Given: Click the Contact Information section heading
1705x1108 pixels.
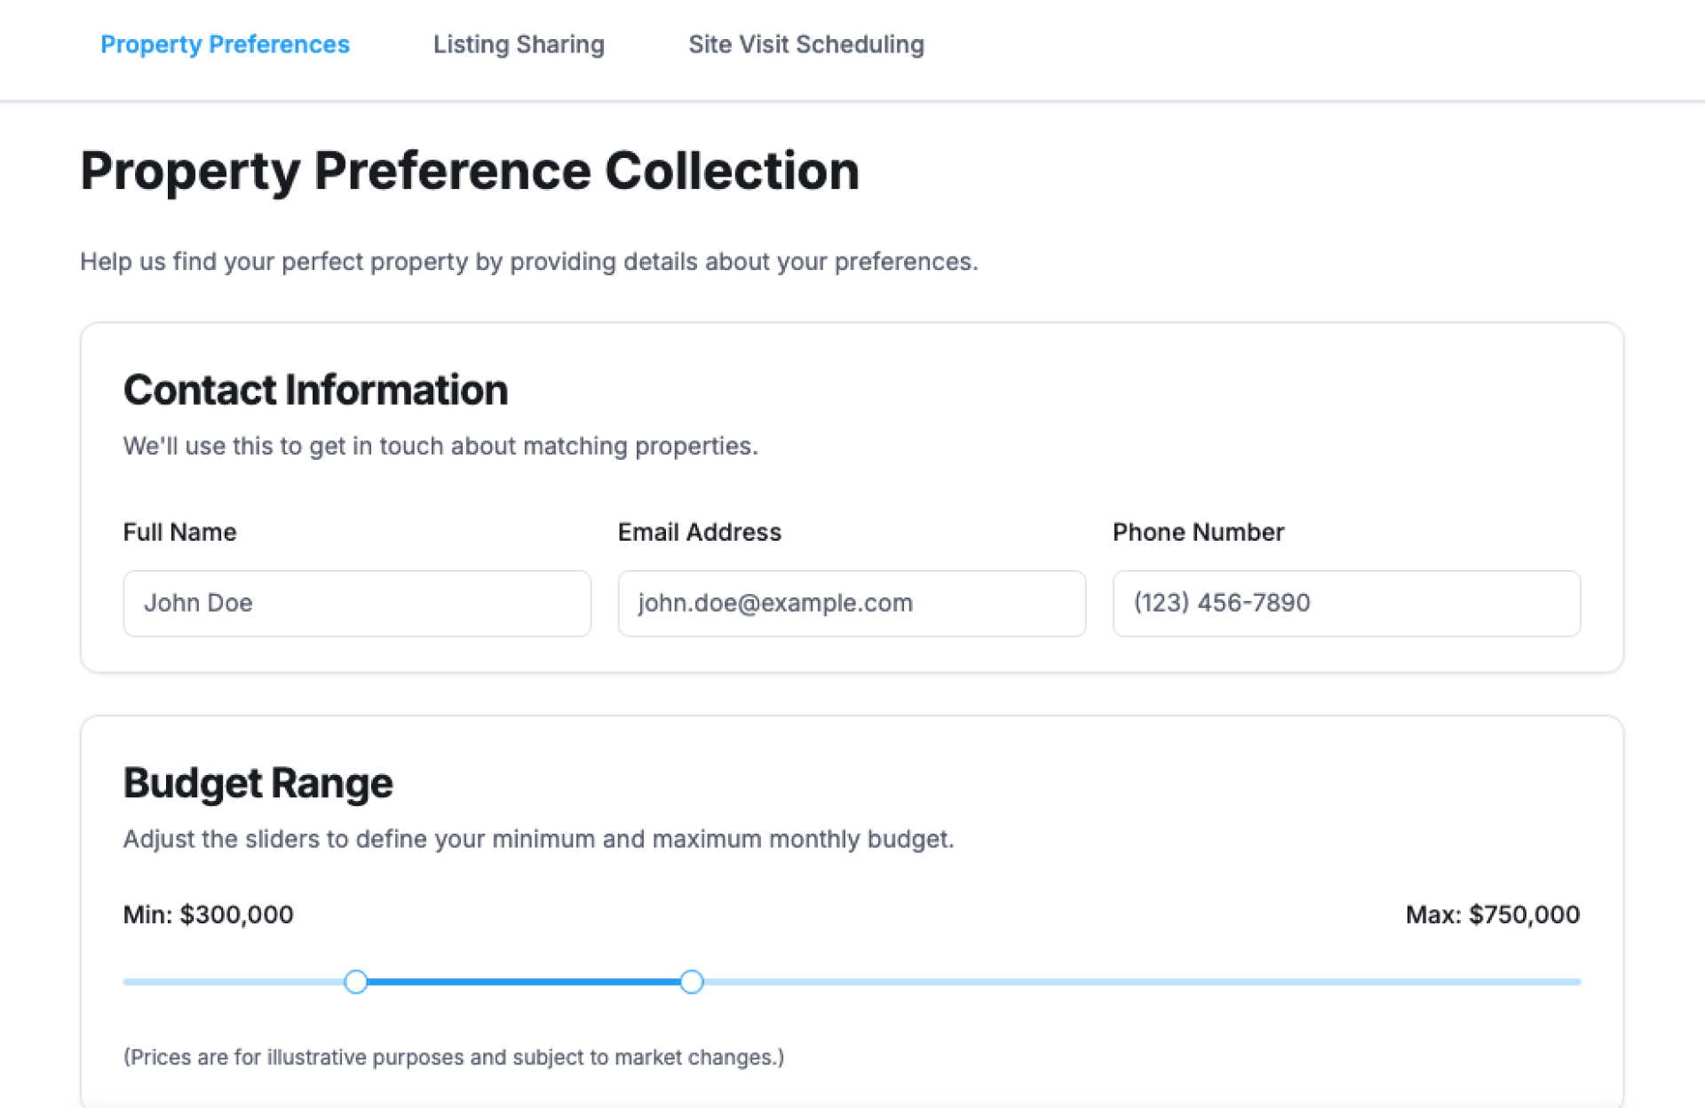Looking at the screenshot, I should point(315,390).
